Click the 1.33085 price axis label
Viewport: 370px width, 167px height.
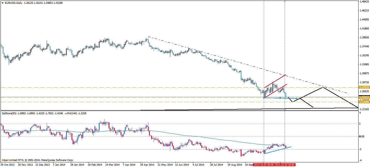click(x=364, y=64)
